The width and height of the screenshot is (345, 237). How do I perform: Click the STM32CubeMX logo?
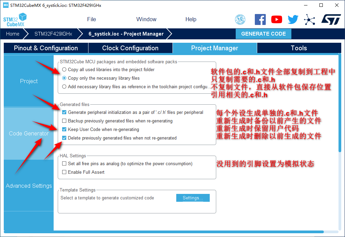[15, 20]
